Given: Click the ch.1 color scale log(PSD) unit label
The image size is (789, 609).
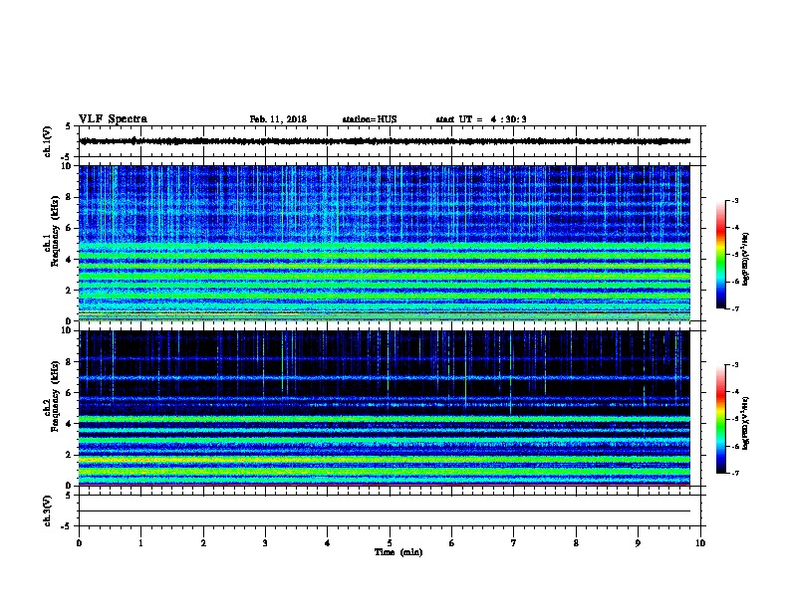Looking at the screenshot, I should (746, 259).
